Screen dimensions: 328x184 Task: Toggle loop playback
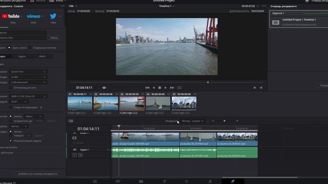point(179,88)
